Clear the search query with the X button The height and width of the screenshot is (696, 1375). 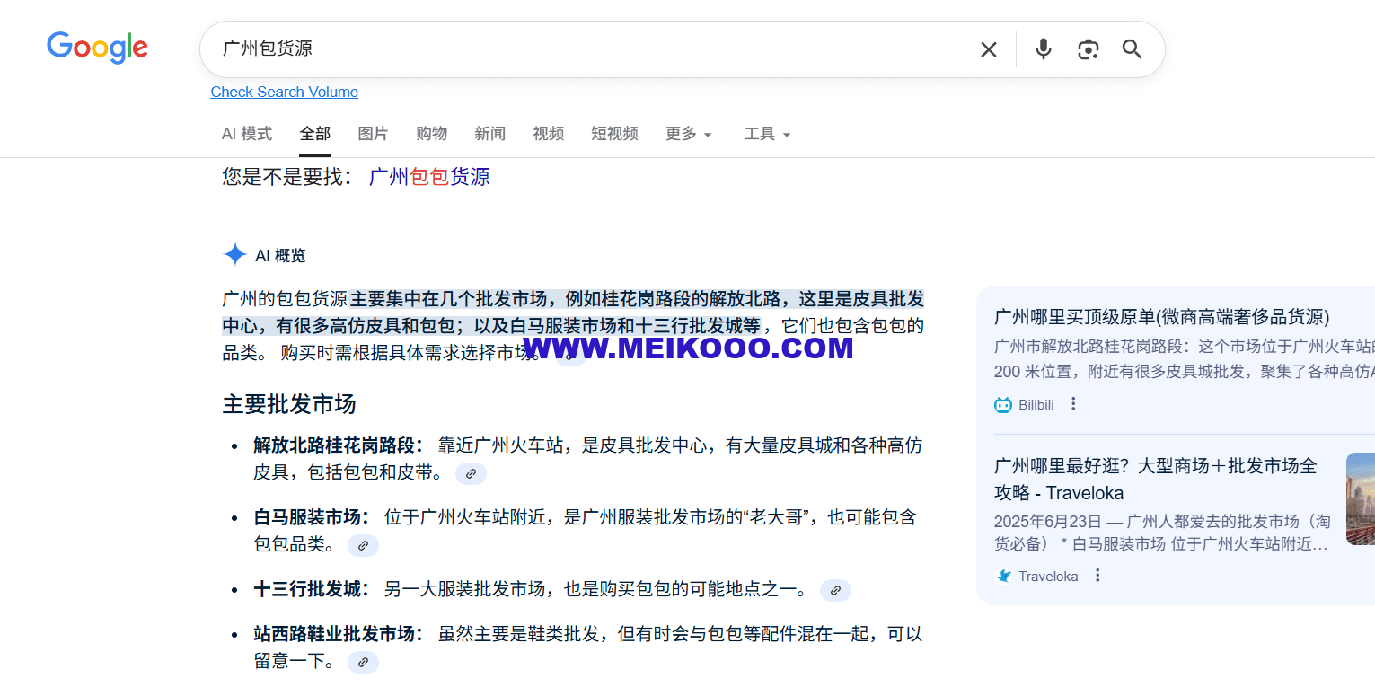tap(988, 49)
